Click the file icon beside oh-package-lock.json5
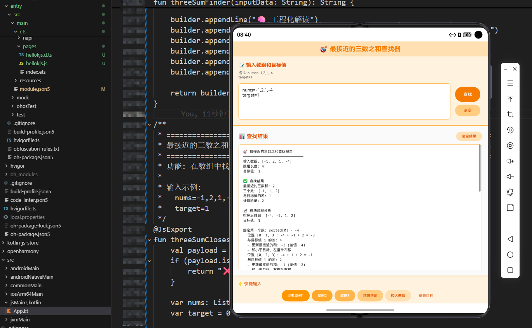Viewport: 532px width, 328px height. [x=7, y=226]
